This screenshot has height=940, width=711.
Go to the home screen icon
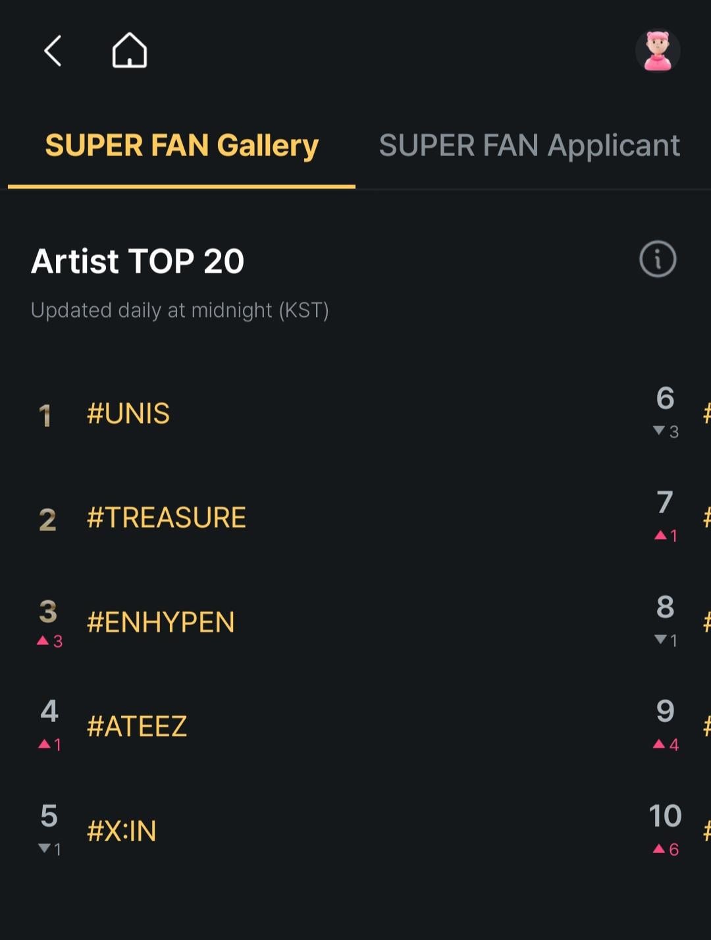click(x=129, y=51)
